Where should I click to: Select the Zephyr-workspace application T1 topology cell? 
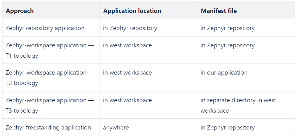(51, 50)
